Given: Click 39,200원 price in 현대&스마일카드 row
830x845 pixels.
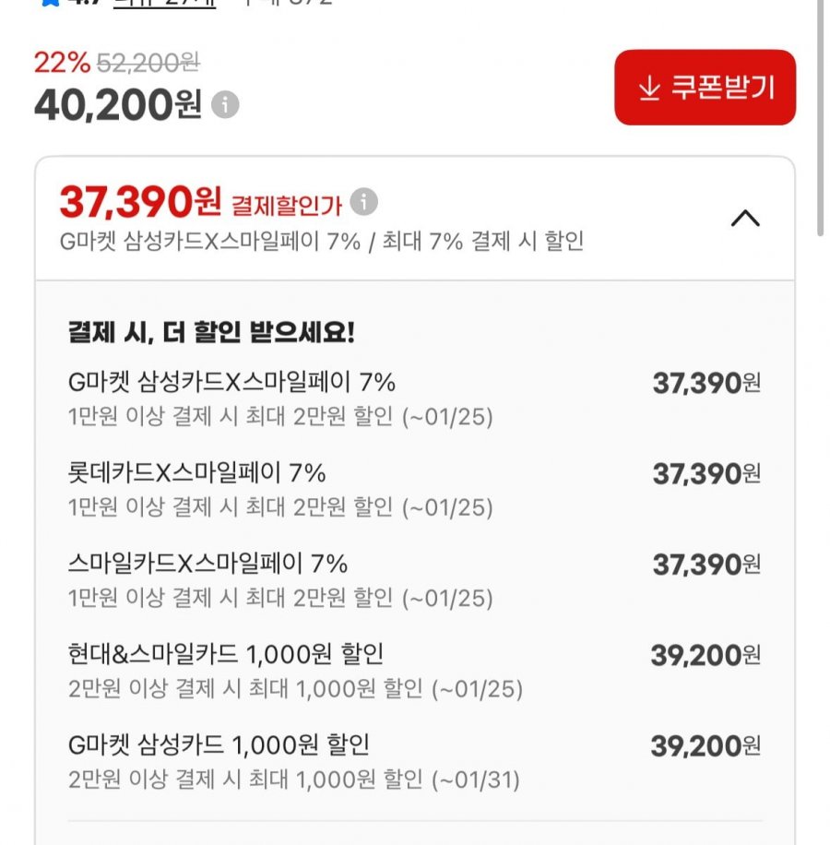Looking at the screenshot, I should (x=705, y=656).
